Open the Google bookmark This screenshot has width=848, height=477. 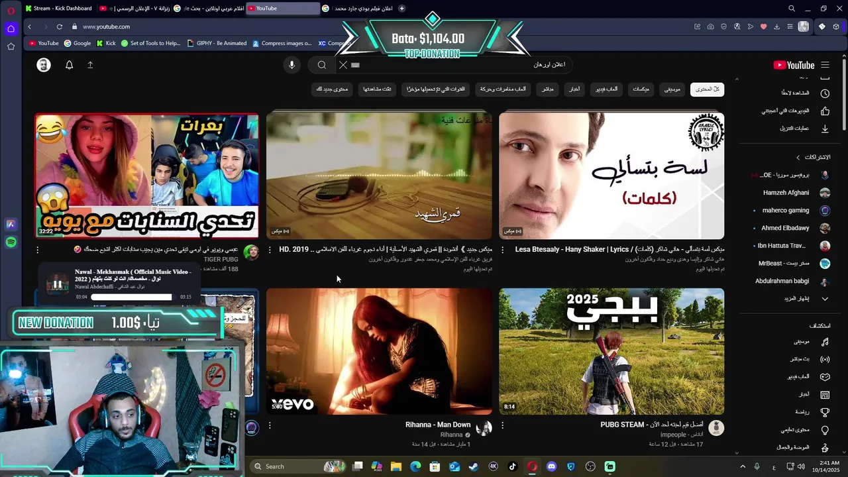[x=78, y=43]
